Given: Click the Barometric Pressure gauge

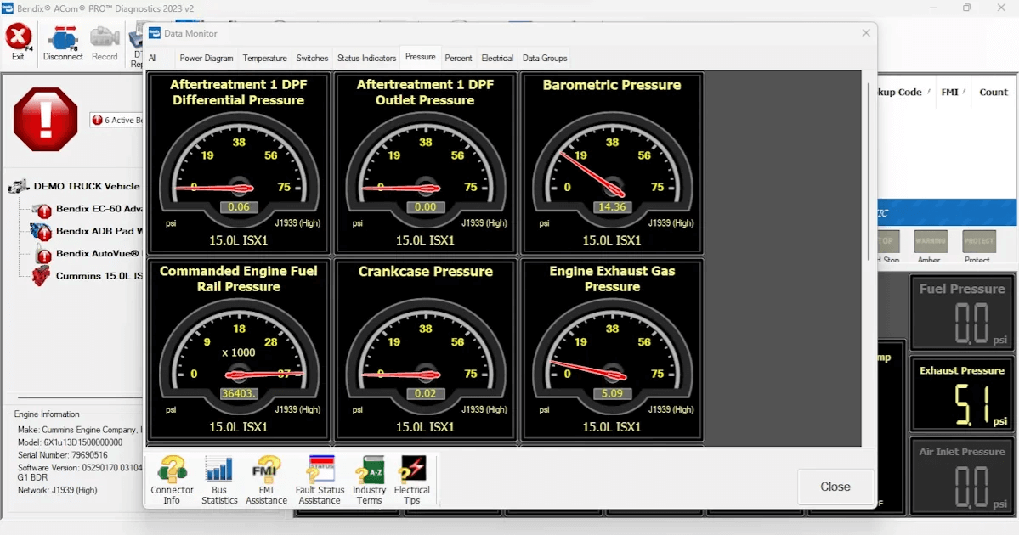Looking at the screenshot, I should point(612,163).
